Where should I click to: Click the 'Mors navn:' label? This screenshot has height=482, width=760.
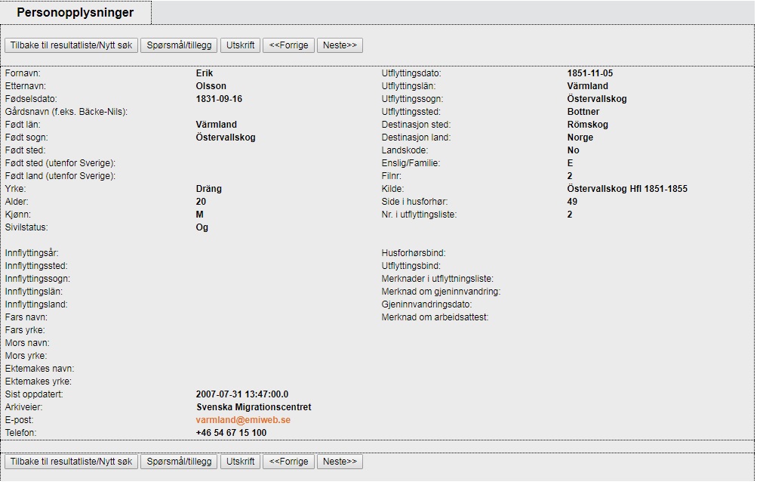[x=27, y=343]
